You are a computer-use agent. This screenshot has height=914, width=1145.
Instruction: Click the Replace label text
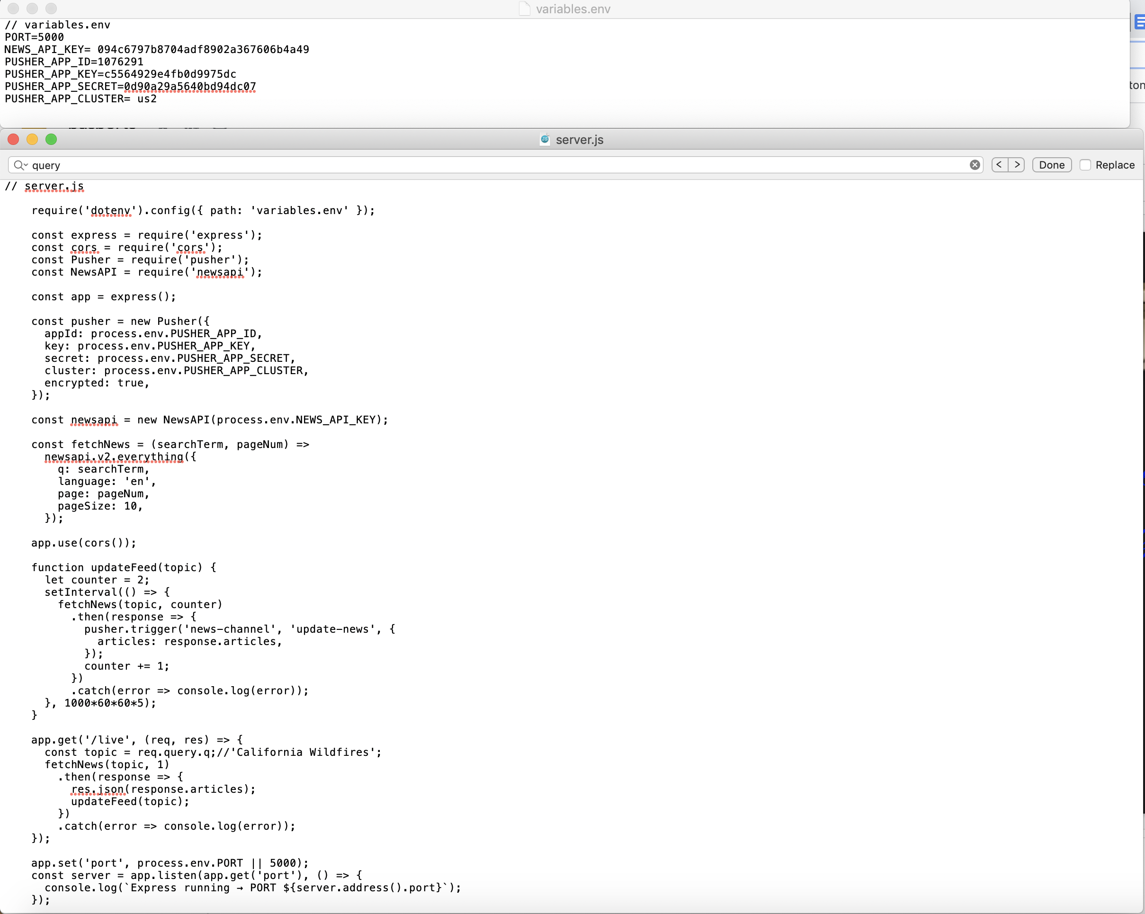click(1115, 165)
